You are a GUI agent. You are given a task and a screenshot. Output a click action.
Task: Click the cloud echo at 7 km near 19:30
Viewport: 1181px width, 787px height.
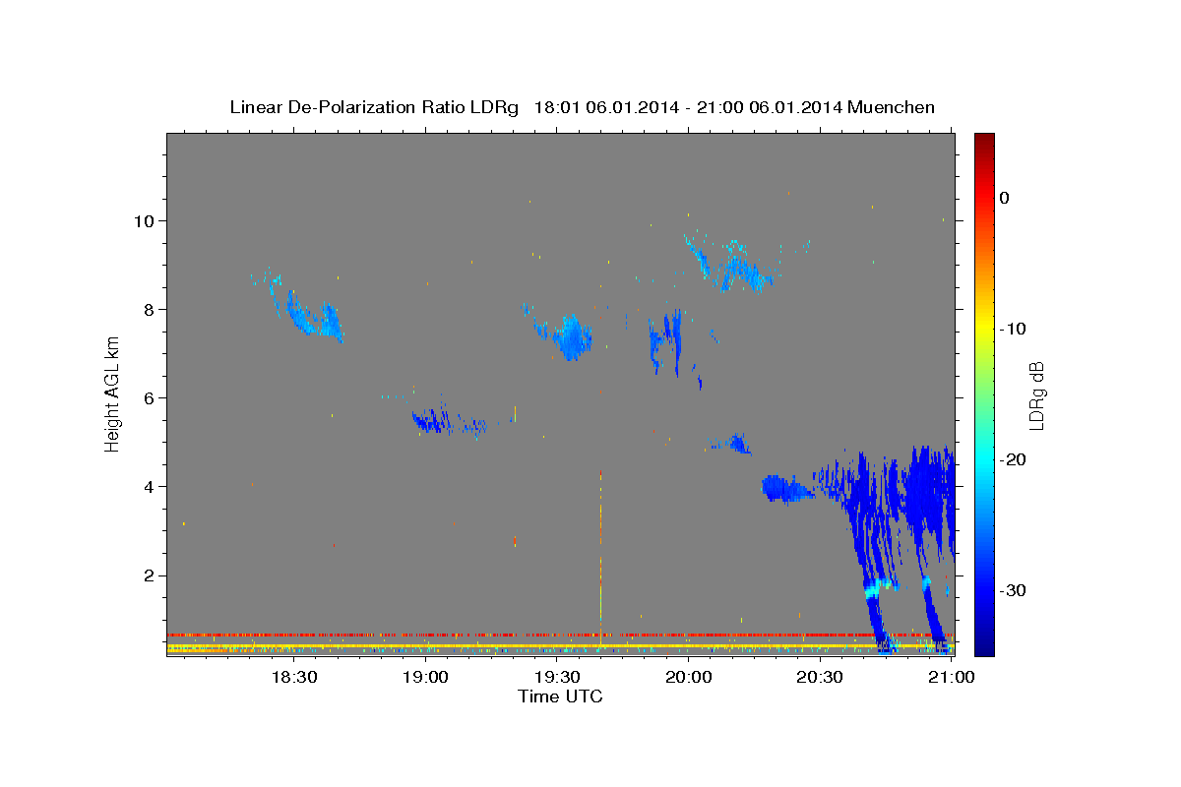click(572, 337)
